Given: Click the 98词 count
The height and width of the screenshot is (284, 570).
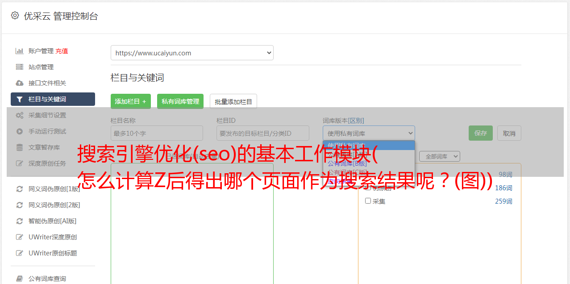Looking at the screenshot, I should 505,175.
